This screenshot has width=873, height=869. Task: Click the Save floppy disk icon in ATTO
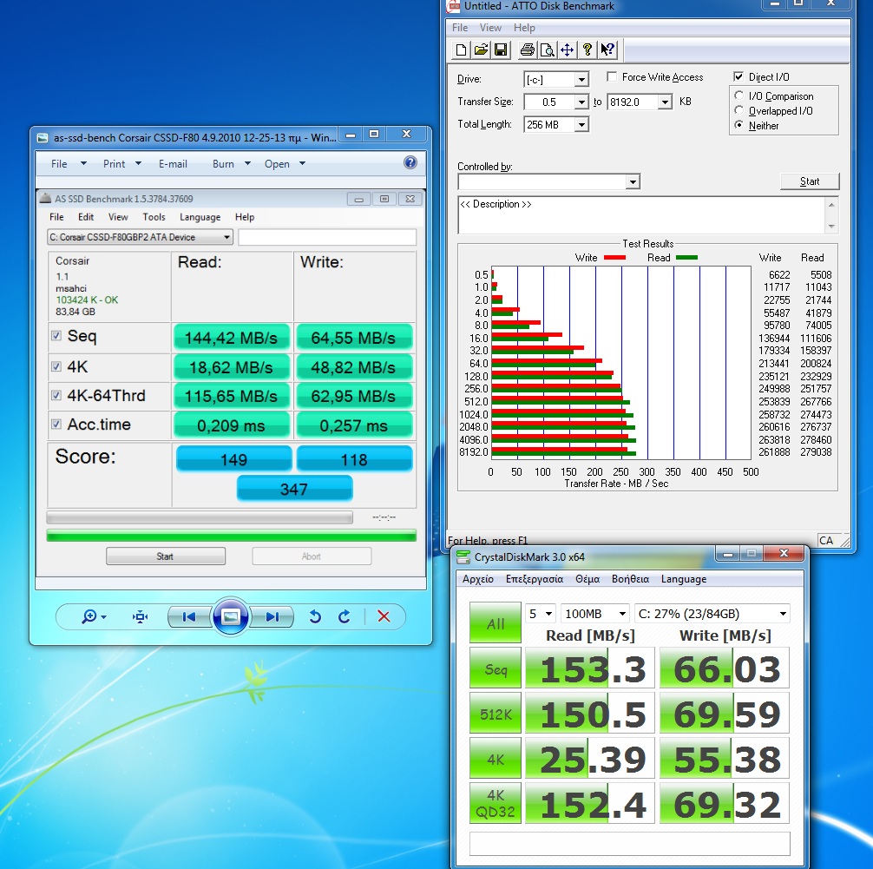pyautogui.click(x=501, y=49)
